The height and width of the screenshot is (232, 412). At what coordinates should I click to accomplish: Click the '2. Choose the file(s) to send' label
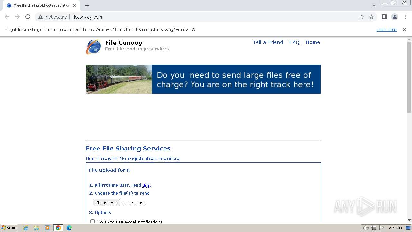point(119,193)
